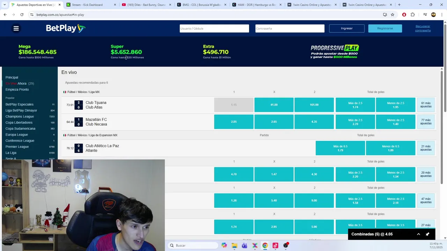Click the BetPlay logo

pyautogui.click(x=66, y=28)
